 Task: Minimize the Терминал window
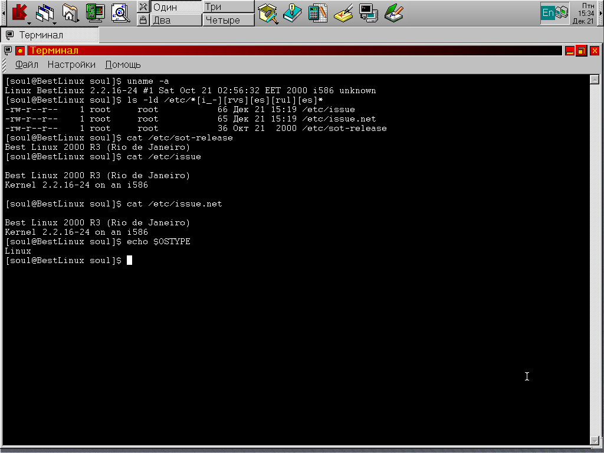pyautogui.click(x=570, y=51)
